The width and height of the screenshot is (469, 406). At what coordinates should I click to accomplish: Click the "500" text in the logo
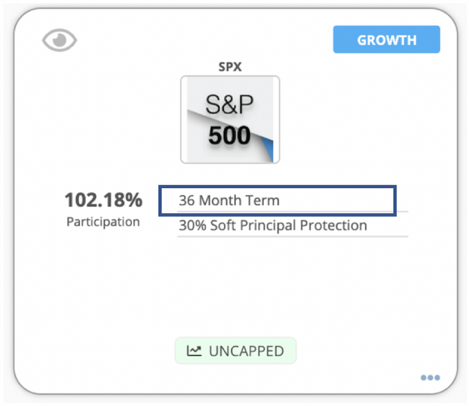coord(229,136)
